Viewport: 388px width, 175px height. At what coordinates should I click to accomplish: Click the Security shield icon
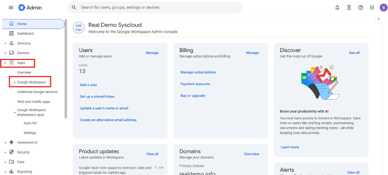coord(11,152)
